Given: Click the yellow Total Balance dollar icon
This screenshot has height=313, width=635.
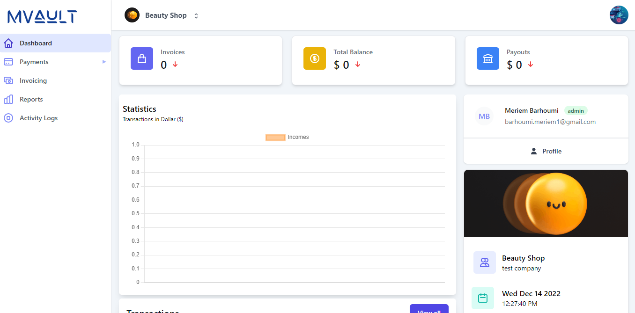Looking at the screenshot, I should (315, 58).
